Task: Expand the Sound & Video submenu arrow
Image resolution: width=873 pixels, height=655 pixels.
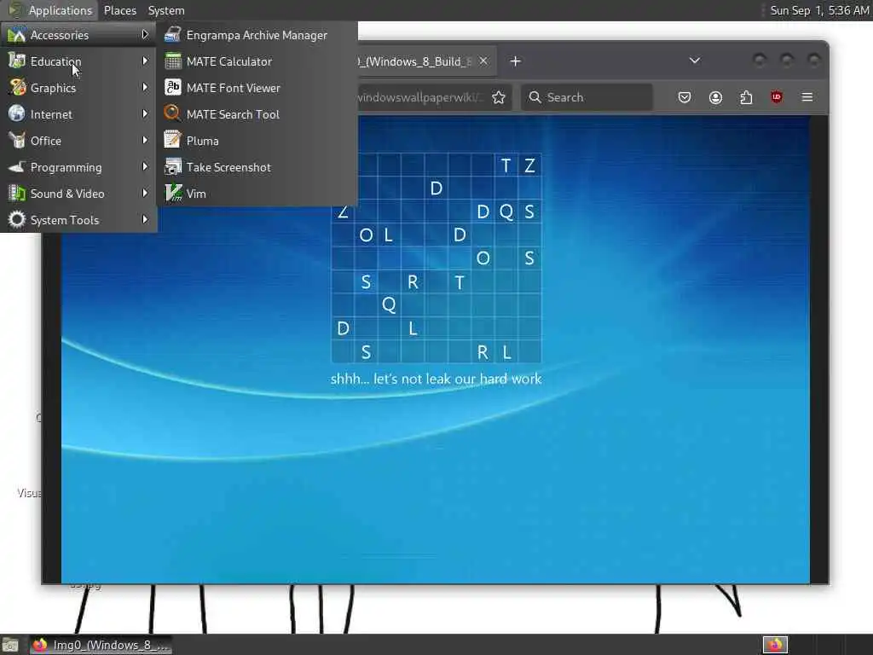Action: click(145, 194)
